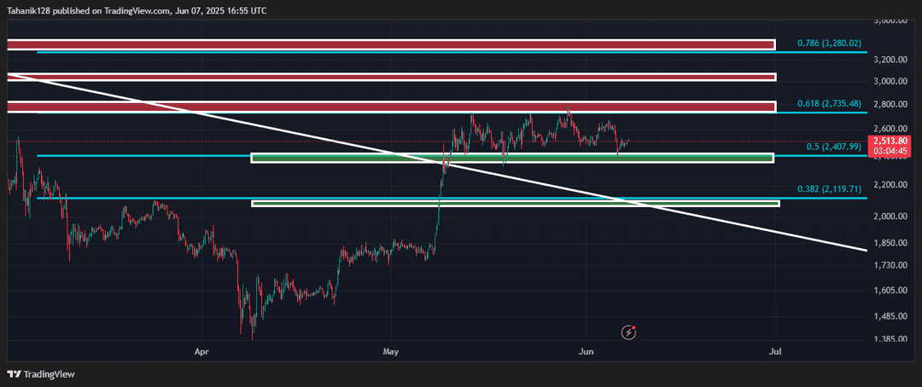Click the 1,485.00 price axis label
Screen dimensions: 922x387
click(x=890, y=316)
